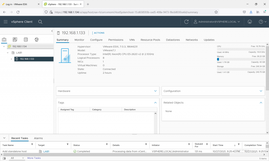
Task: Click the tracking protection shield icon
Action: tap(46, 12)
